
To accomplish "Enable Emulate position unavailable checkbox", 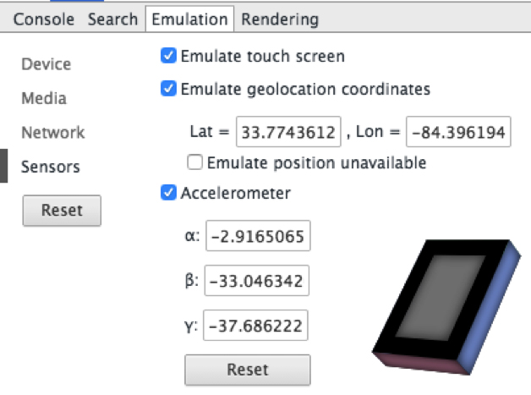I will click(x=194, y=162).
